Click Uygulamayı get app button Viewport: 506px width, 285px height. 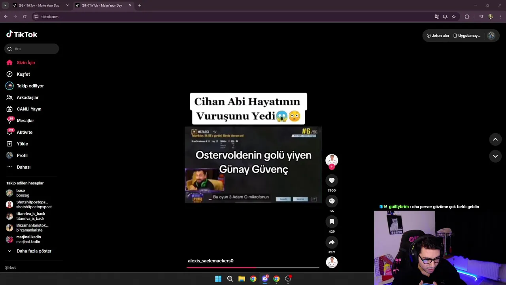click(466, 36)
